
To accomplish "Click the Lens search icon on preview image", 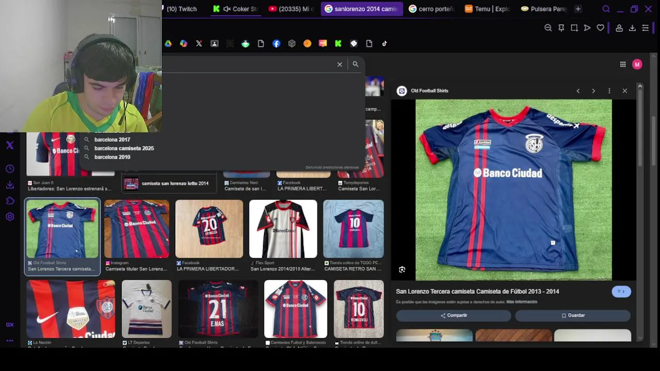I will (402, 269).
